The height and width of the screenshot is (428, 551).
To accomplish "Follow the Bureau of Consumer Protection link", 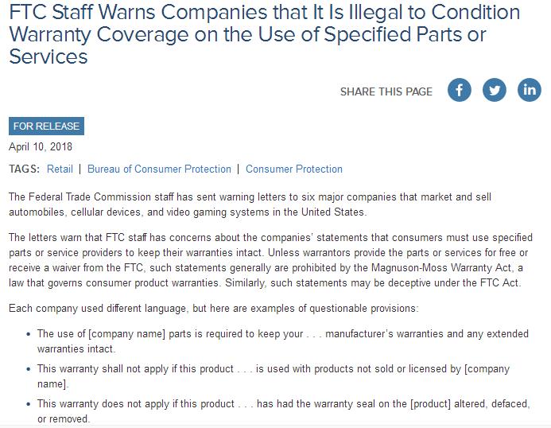I will coord(159,169).
